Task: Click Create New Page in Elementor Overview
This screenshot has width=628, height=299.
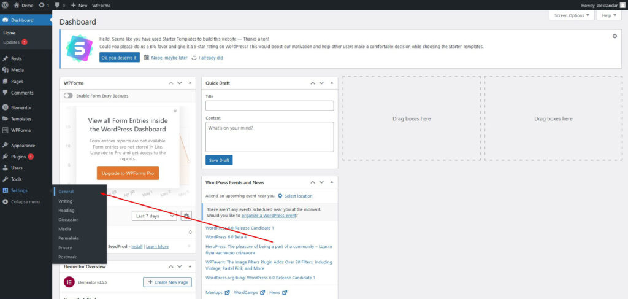Action: (x=167, y=282)
